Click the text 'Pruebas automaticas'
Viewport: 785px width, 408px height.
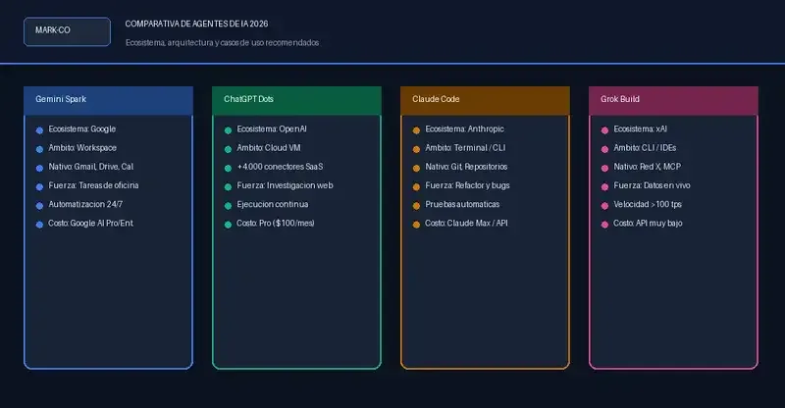coord(462,204)
